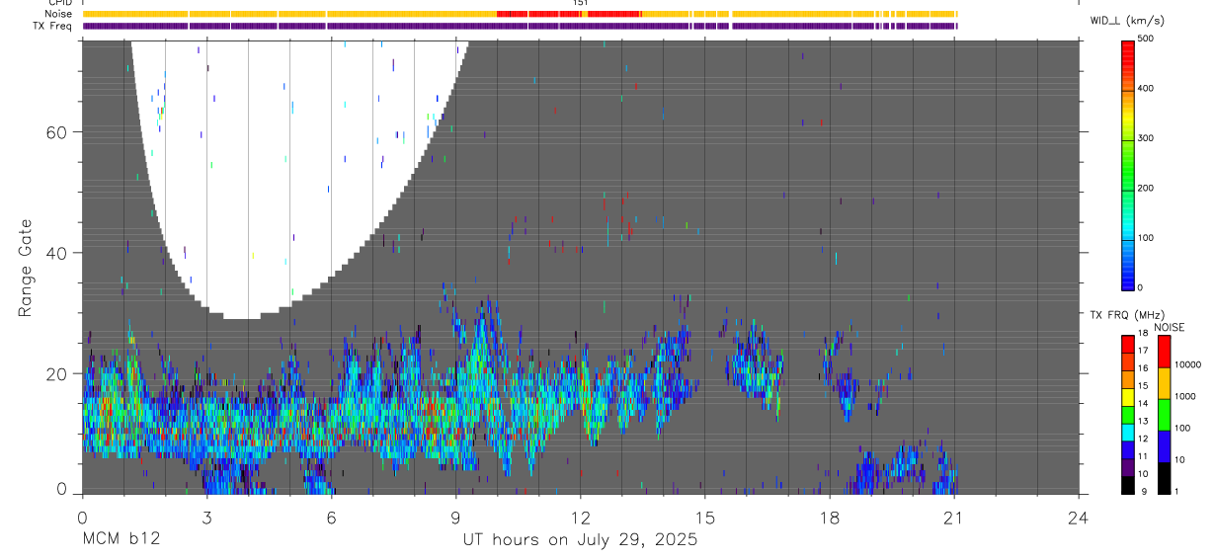Click the 'UT hours on July 29, 2025' title
Viewport: 1213px width, 560px height.
[581, 539]
